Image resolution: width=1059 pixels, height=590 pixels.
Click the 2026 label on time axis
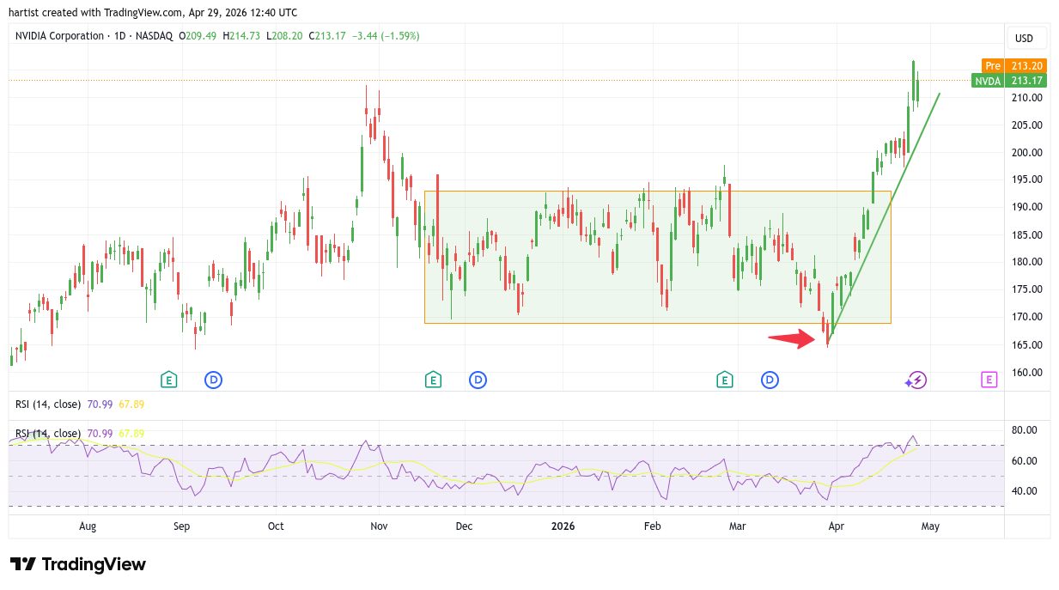coord(563,526)
